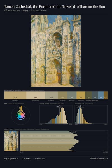The width and height of the screenshot is (112, 168).
Task: Click the hue color wheel
Action: pos(21,115)
